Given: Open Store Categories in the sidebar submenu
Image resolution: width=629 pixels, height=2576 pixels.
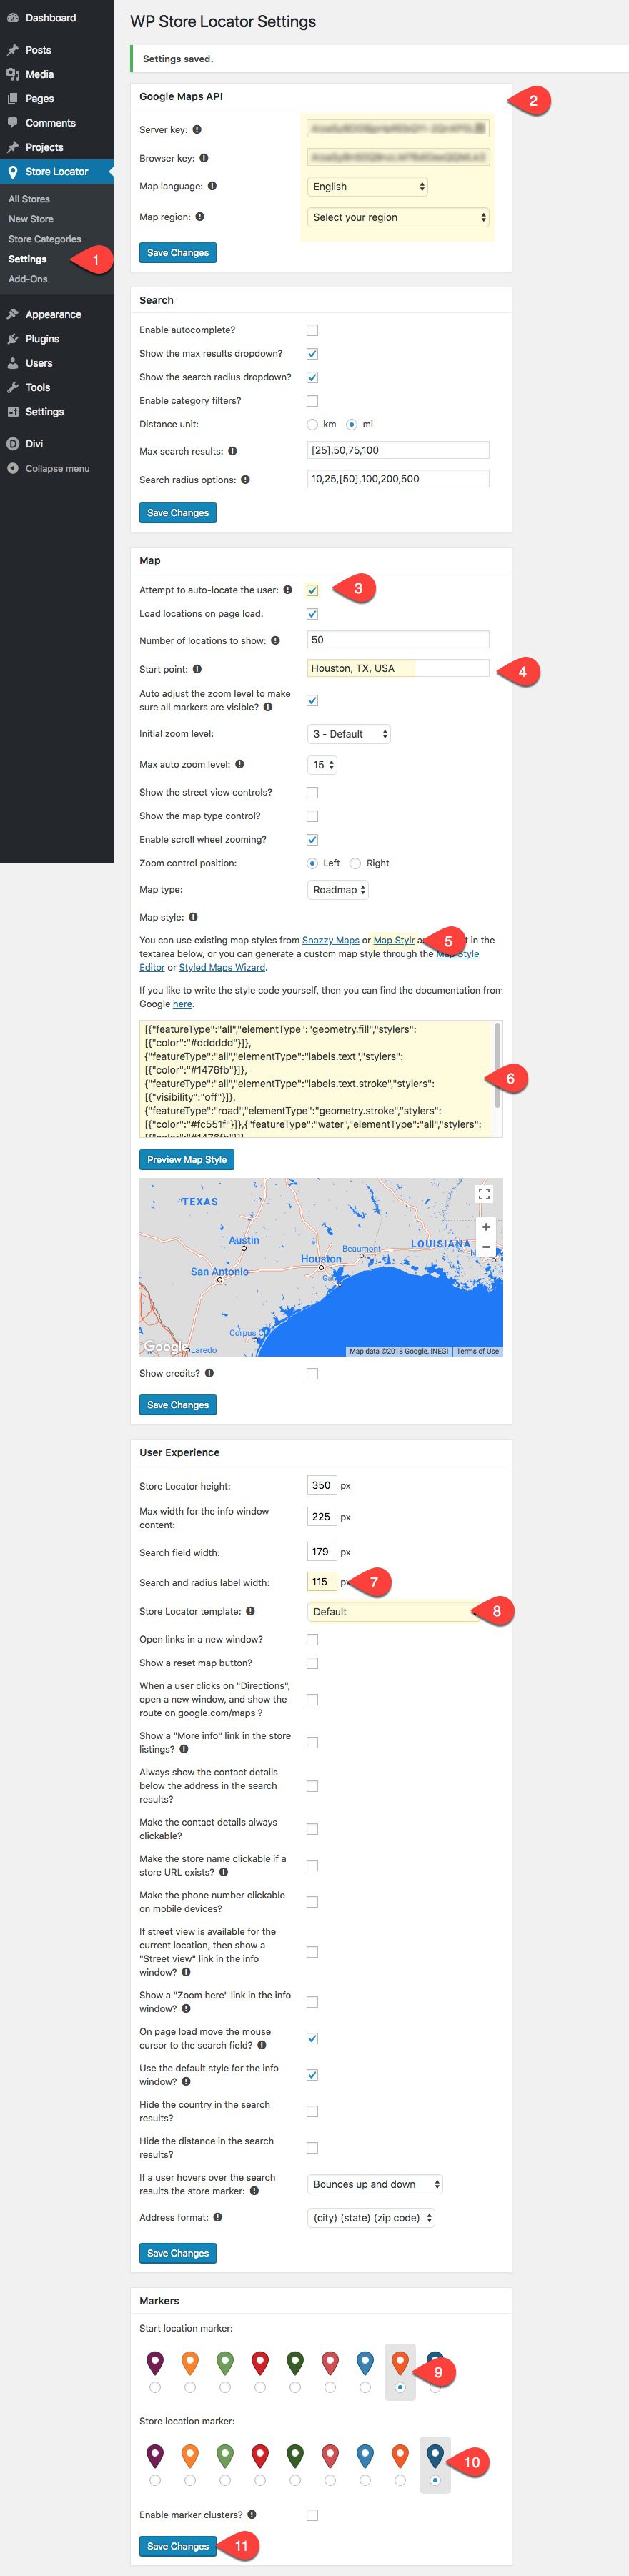Looking at the screenshot, I should click(x=45, y=239).
